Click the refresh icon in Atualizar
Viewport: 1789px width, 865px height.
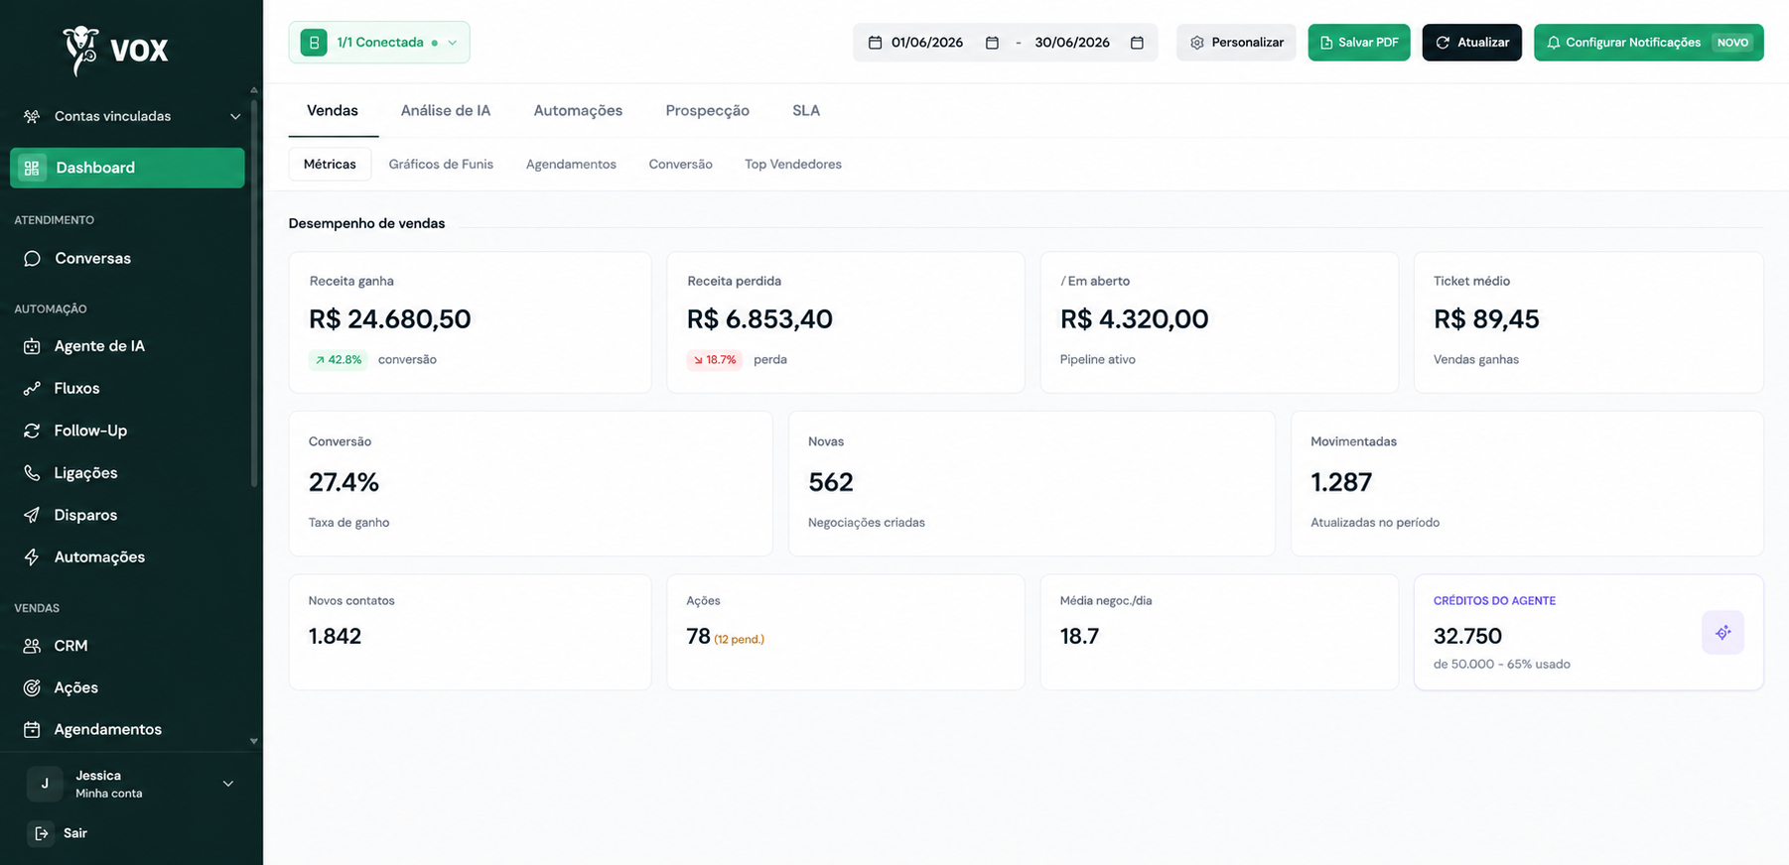pyautogui.click(x=1444, y=43)
